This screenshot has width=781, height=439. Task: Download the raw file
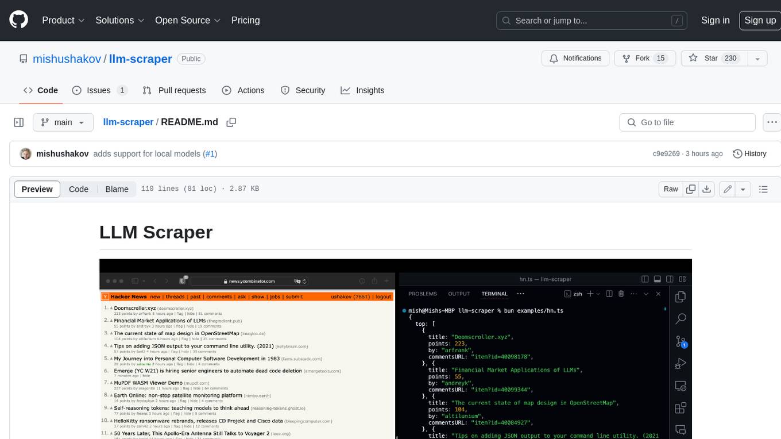707,189
